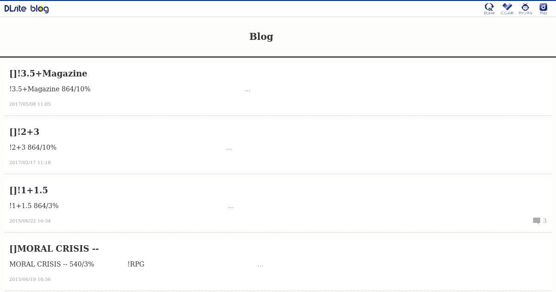Read excerpt '!2+3 864/10%'

pyautogui.click(x=33, y=147)
